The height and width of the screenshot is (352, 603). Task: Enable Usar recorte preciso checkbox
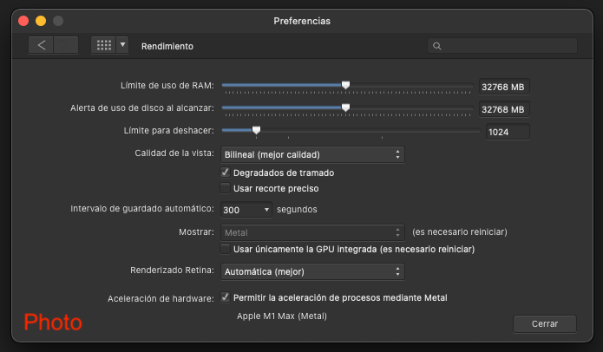click(x=225, y=188)
